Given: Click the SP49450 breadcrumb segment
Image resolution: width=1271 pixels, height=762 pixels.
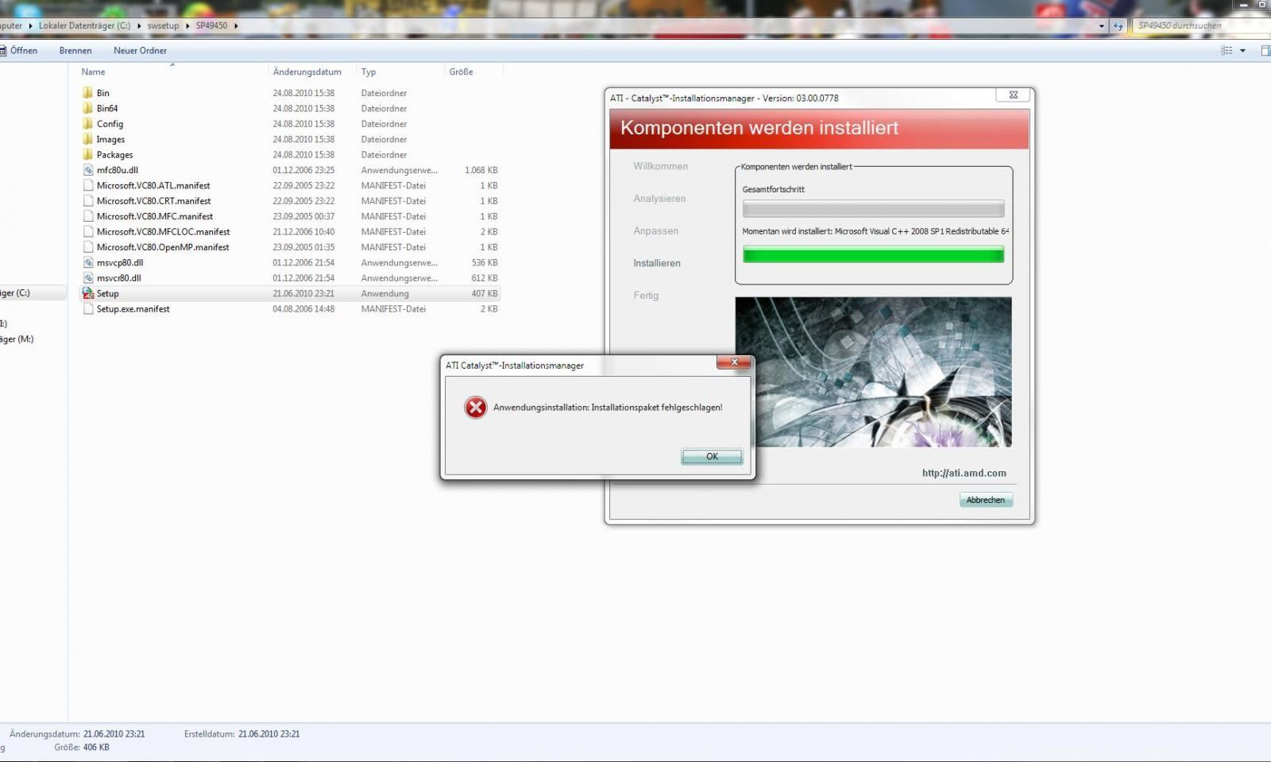Looking at the screenshot, I should pyautogui.click(x=211, y=25).
